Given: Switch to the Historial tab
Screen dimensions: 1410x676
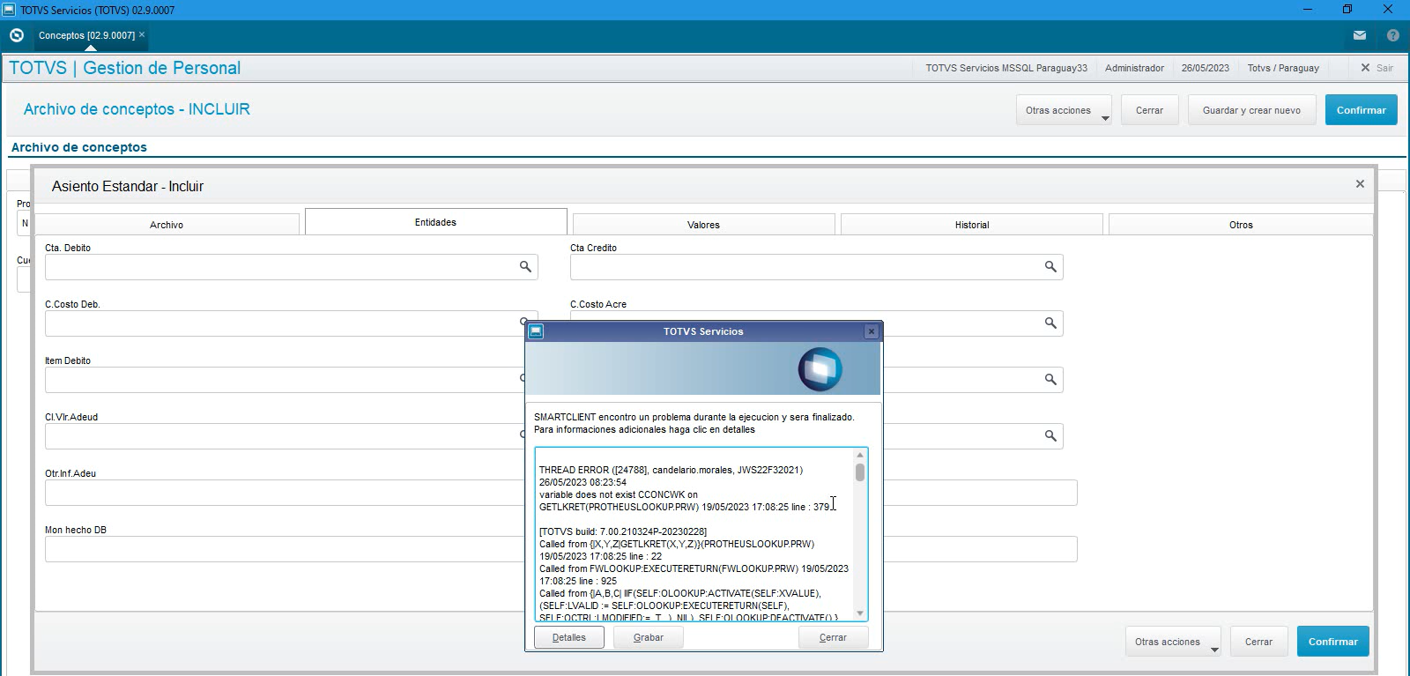Looking at the screenshot, I should [972, 225].
